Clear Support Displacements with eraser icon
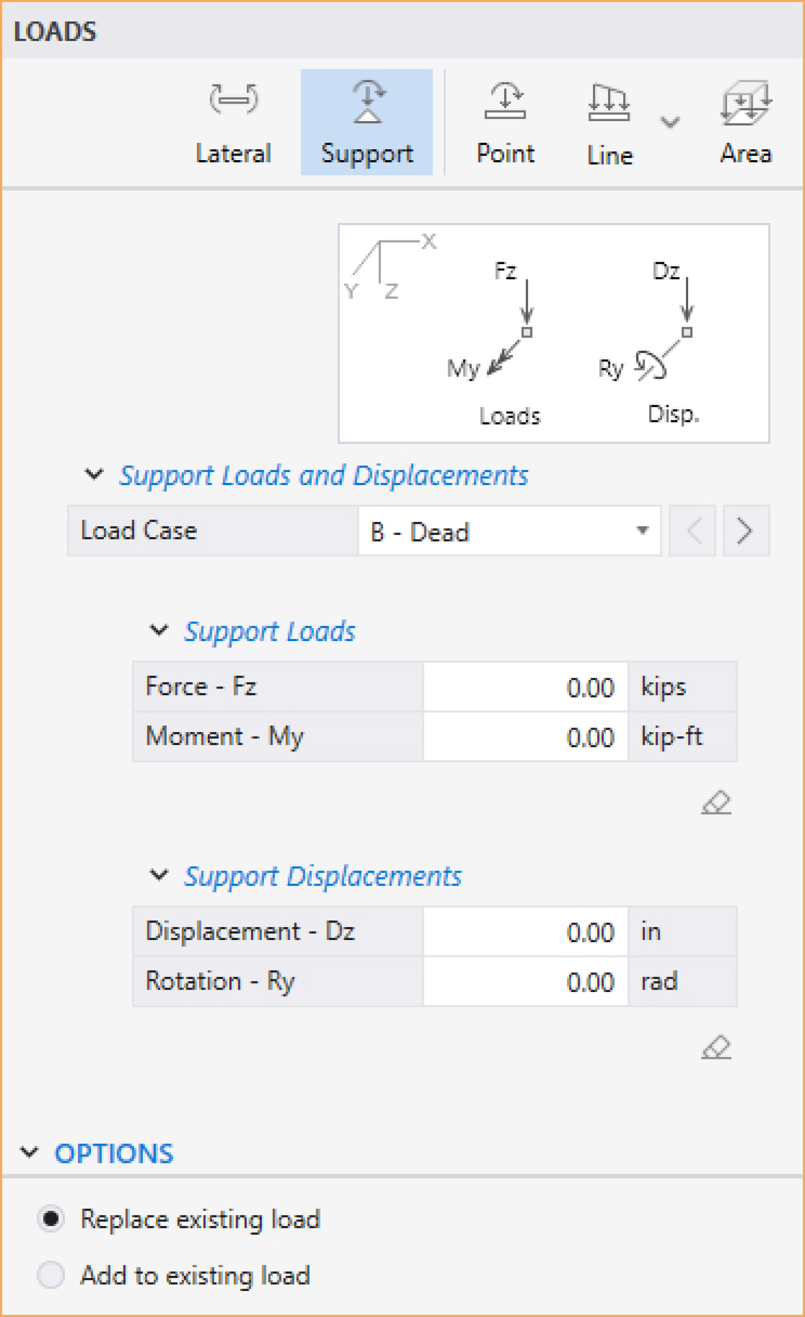 [x=716, y=1047]
